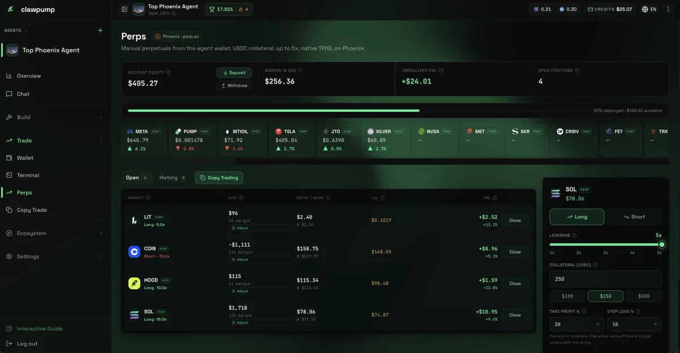The width and height of the screenshot is (680, 353).
Task: Select the TSLA perp ticker card
Action: pos(292,140)
